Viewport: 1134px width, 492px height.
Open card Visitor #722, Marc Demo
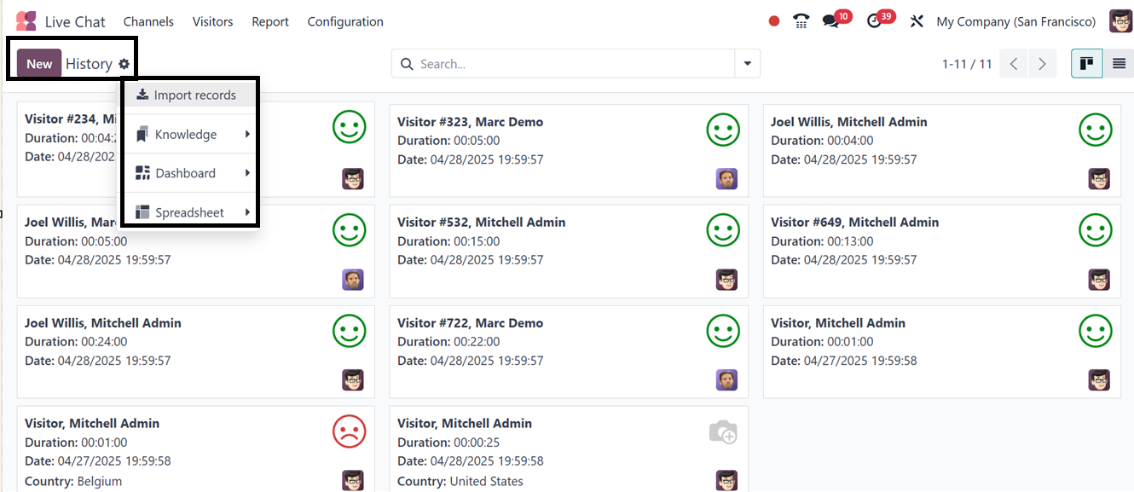pyautogui.click(x=569, y=351)
